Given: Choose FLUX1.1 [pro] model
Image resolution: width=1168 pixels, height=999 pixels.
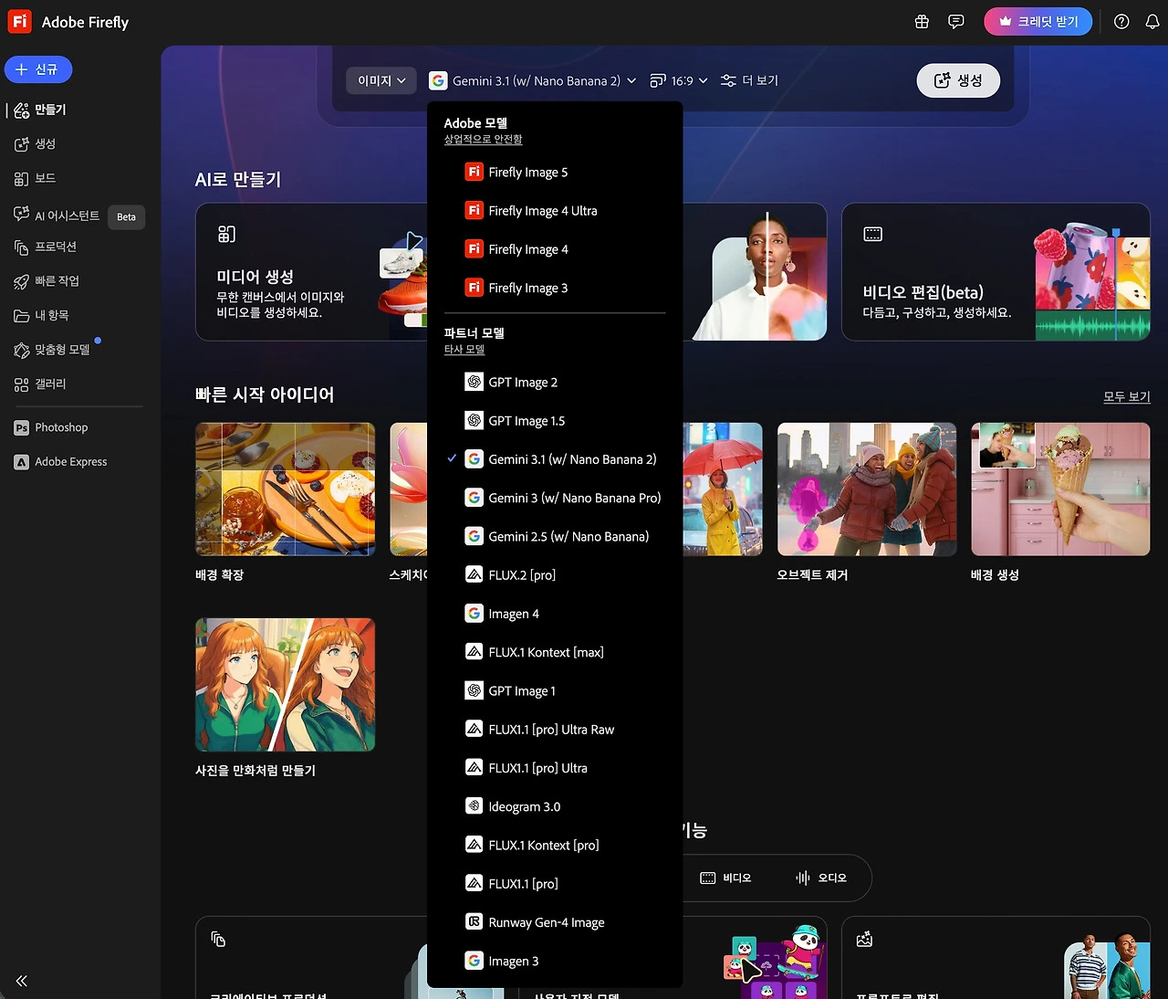Looking at the screenshot, I should tap(555, 884).
